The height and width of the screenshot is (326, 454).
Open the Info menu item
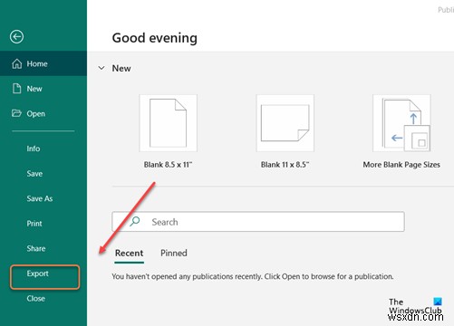tap(34, 149)
